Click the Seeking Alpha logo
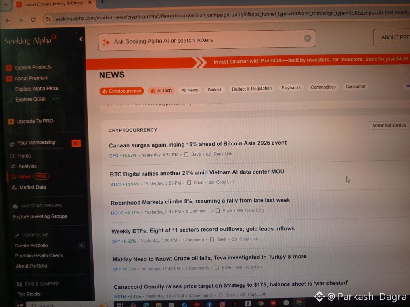This screenshot has width=410, height=307. 31,40
